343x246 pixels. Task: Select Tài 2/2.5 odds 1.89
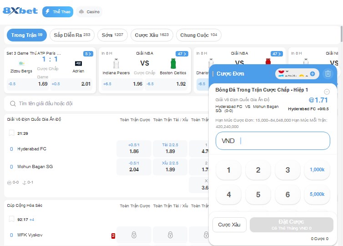coord(170,149)
